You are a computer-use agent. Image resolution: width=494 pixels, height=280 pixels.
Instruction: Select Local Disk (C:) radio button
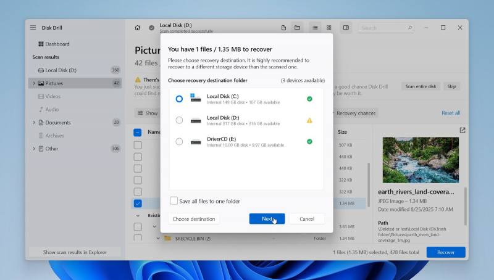[179, 99]
